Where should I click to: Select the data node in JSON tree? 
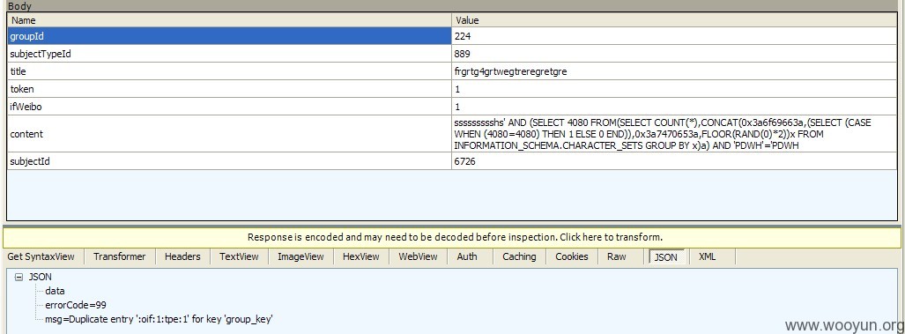55,291
